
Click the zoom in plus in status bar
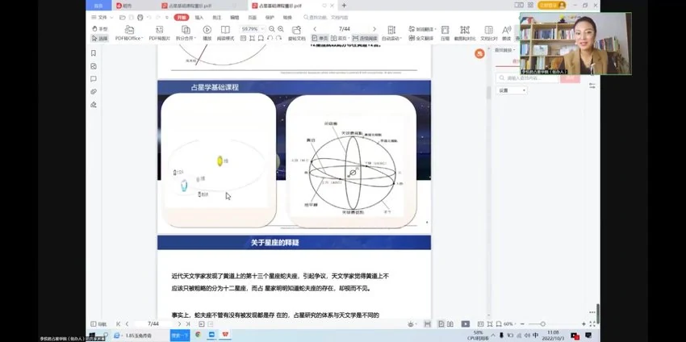coord(584,324)
